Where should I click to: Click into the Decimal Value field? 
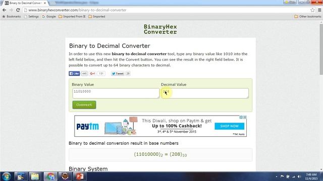(x=205, y=93)
